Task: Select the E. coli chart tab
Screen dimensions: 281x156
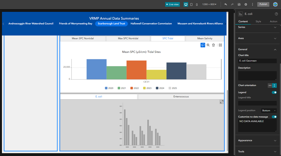Action: (99, 96)
